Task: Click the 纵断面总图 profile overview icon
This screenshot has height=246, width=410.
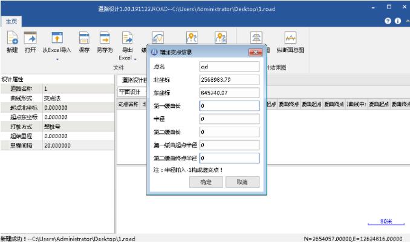Action: [x=290, y=38]
